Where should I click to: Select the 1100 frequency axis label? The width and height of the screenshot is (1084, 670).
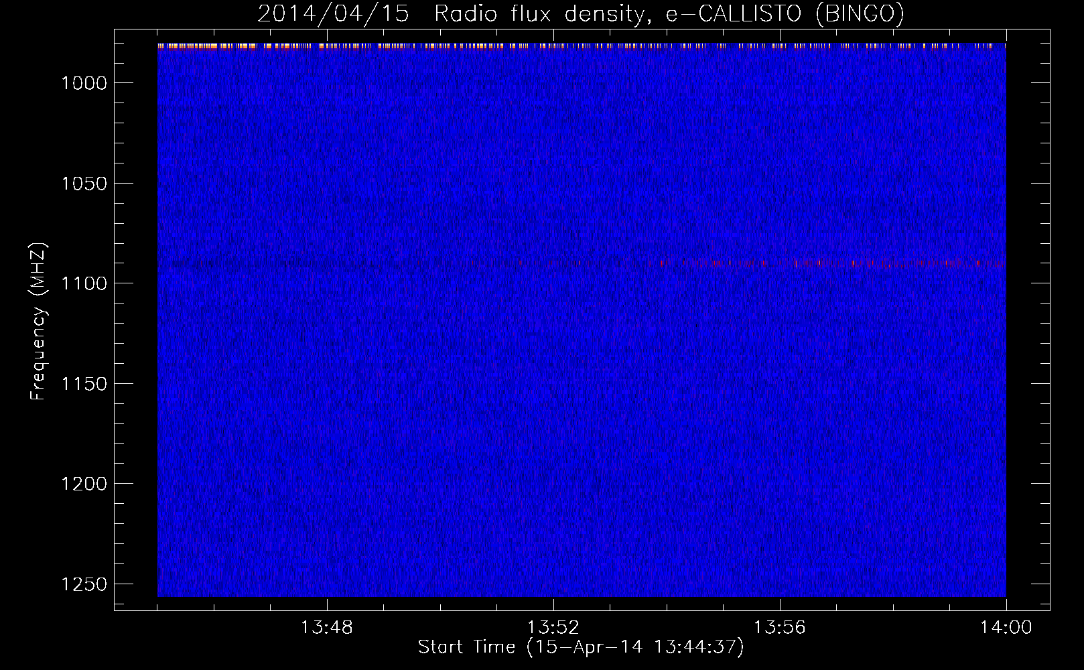[x=84, y=283]
